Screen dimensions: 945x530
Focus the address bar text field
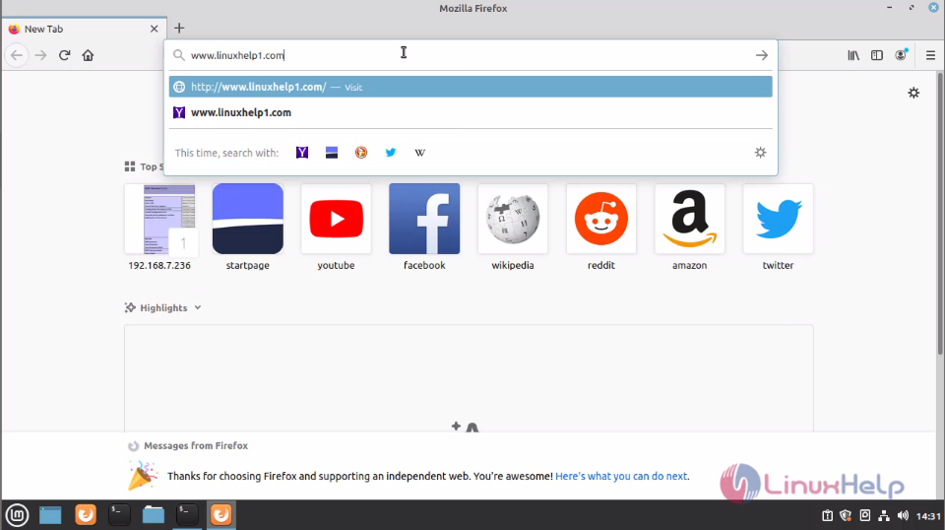coord(471,55)
